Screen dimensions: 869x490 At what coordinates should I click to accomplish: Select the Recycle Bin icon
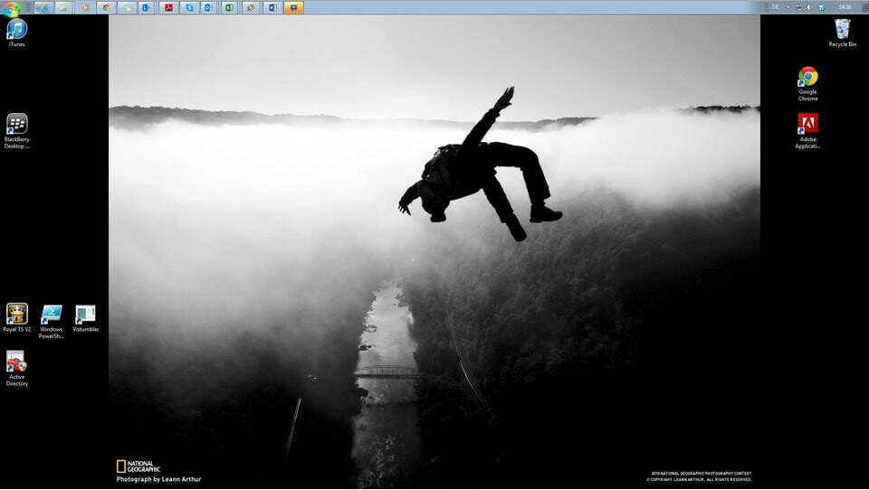[842, 33]
